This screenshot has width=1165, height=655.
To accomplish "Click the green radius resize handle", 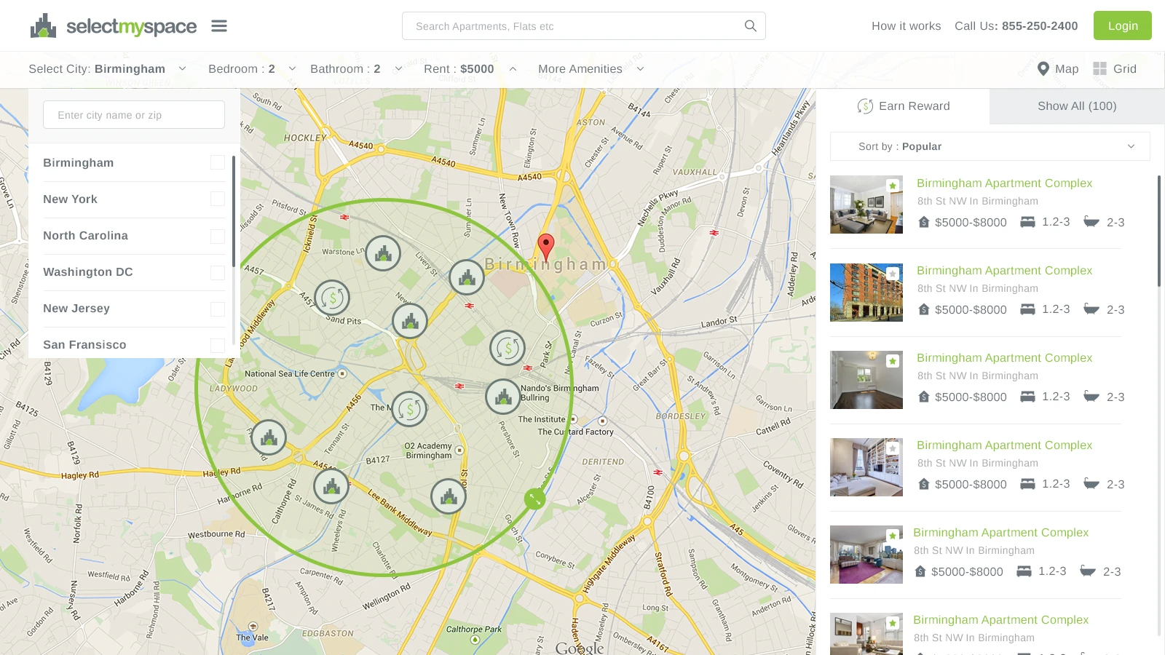I will 535,499.
